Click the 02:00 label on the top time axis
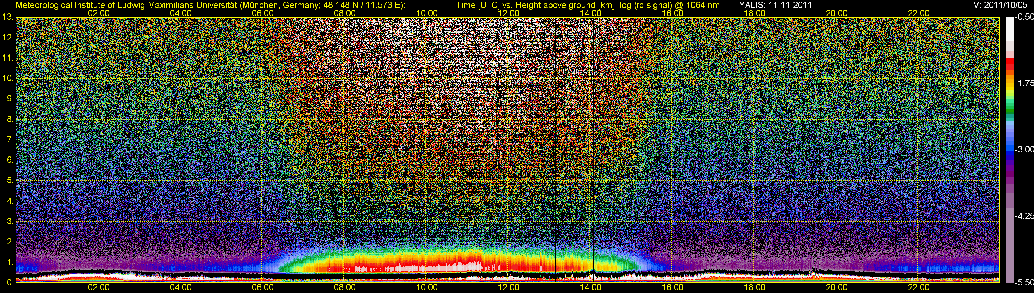 [x=99, y=13]
